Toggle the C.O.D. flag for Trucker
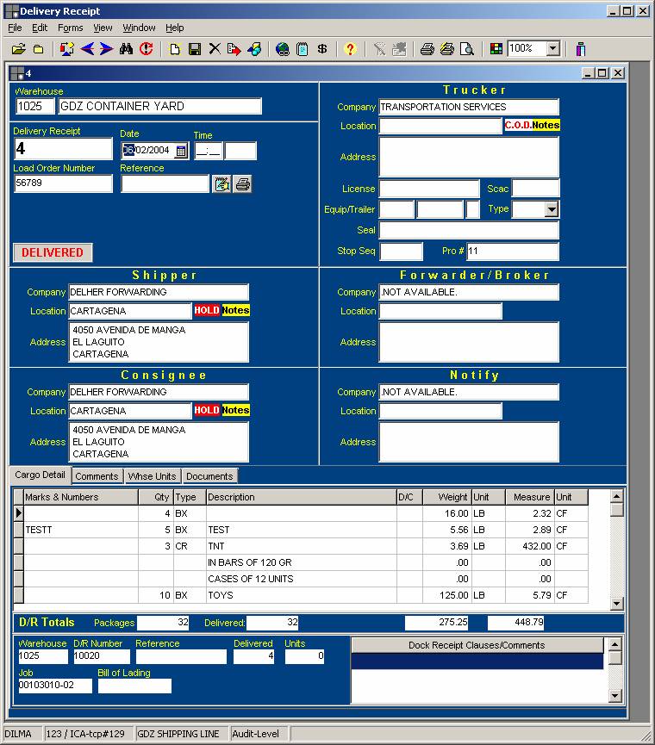Viewport: 655px width, 745px height. tap(517, 126)
